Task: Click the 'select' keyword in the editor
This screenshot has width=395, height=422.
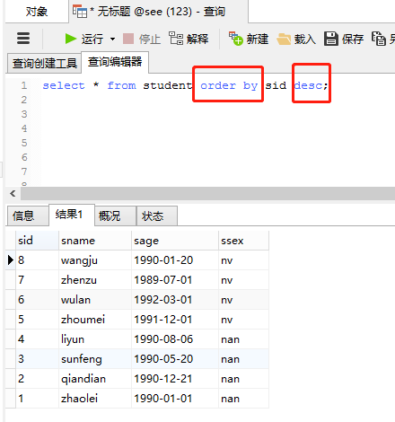Action: coord(64,85)
